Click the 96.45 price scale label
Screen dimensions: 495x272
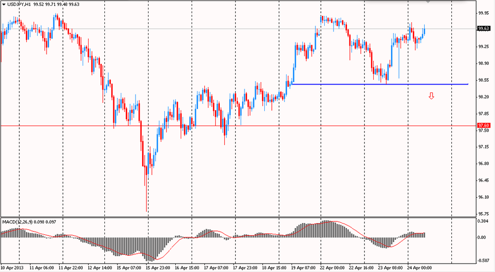click(484, 181)
